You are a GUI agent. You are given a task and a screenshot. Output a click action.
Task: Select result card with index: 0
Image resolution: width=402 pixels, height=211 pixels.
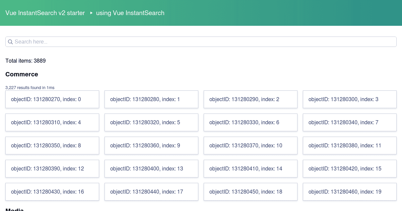click(52, 99)
